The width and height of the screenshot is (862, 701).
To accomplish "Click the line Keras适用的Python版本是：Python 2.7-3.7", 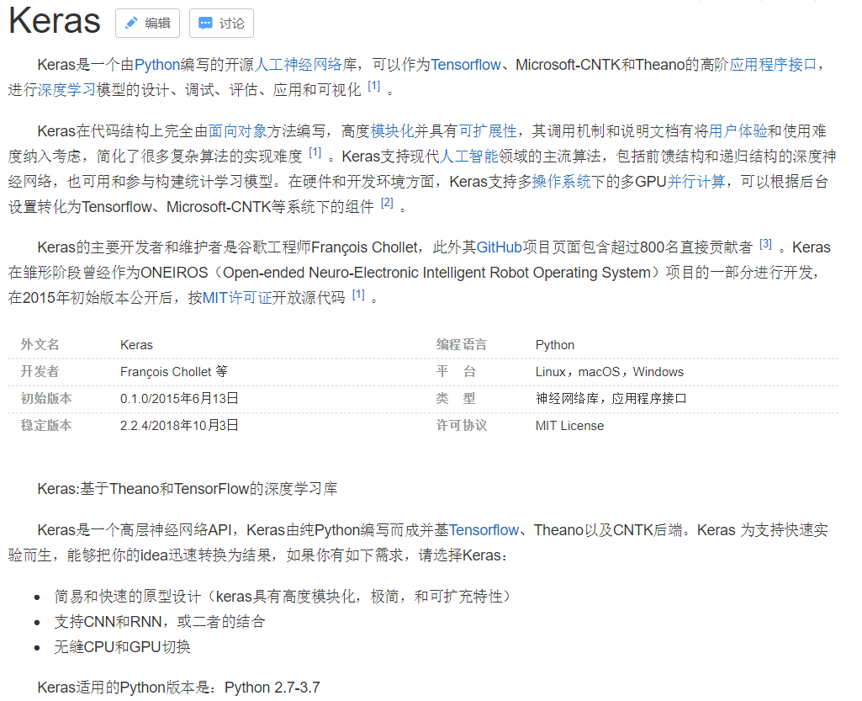I will (178, 688).
